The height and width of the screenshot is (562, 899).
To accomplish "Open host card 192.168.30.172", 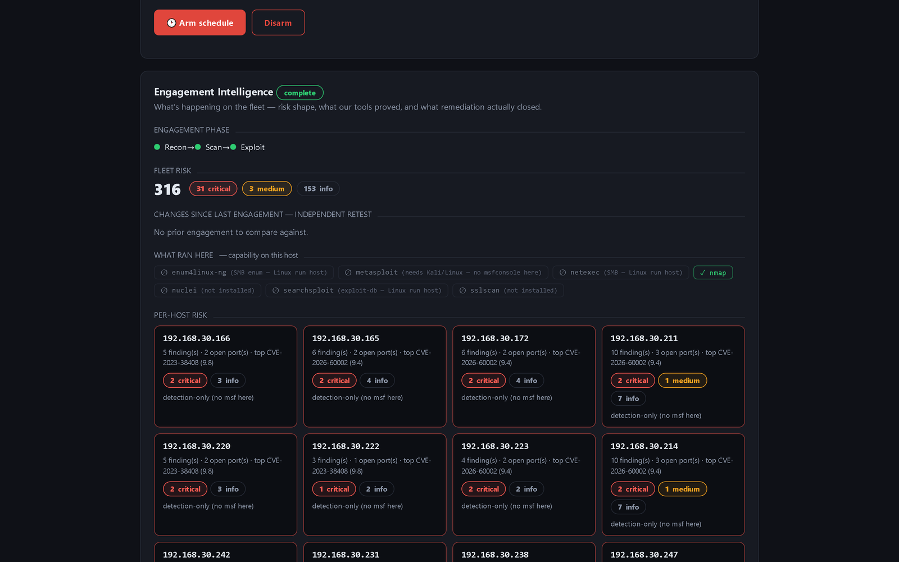I will click(524, 377).
